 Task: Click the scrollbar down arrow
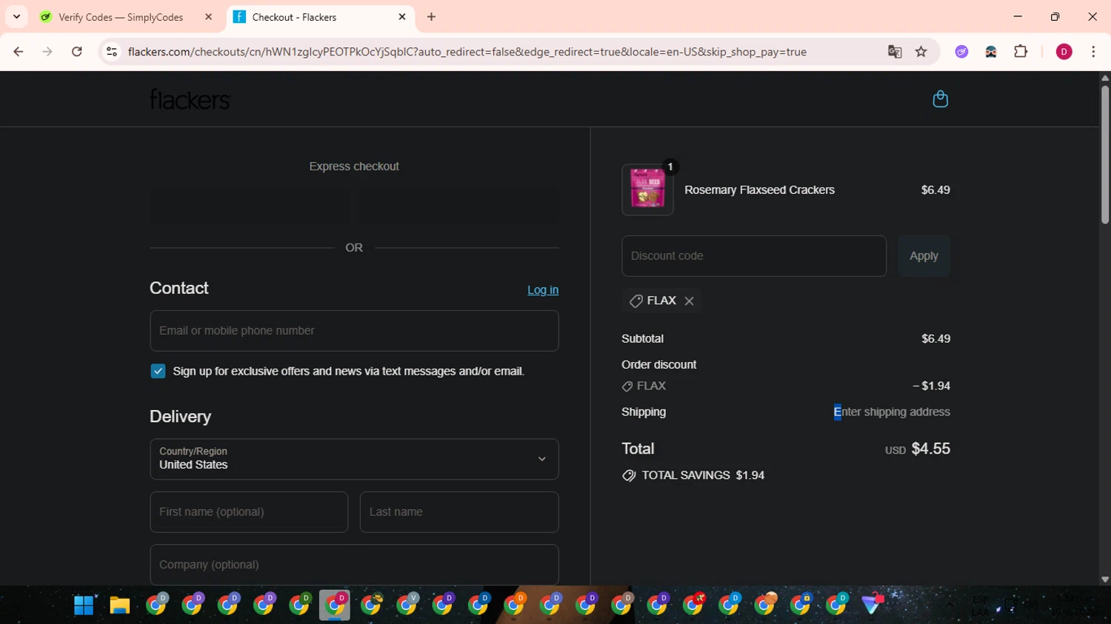[x=1104, y=580]
